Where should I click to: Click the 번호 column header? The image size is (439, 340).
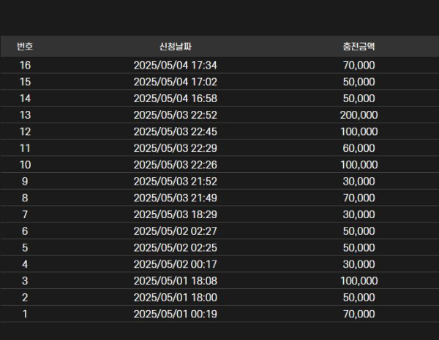pyautogui.click(x=25, y=47)
